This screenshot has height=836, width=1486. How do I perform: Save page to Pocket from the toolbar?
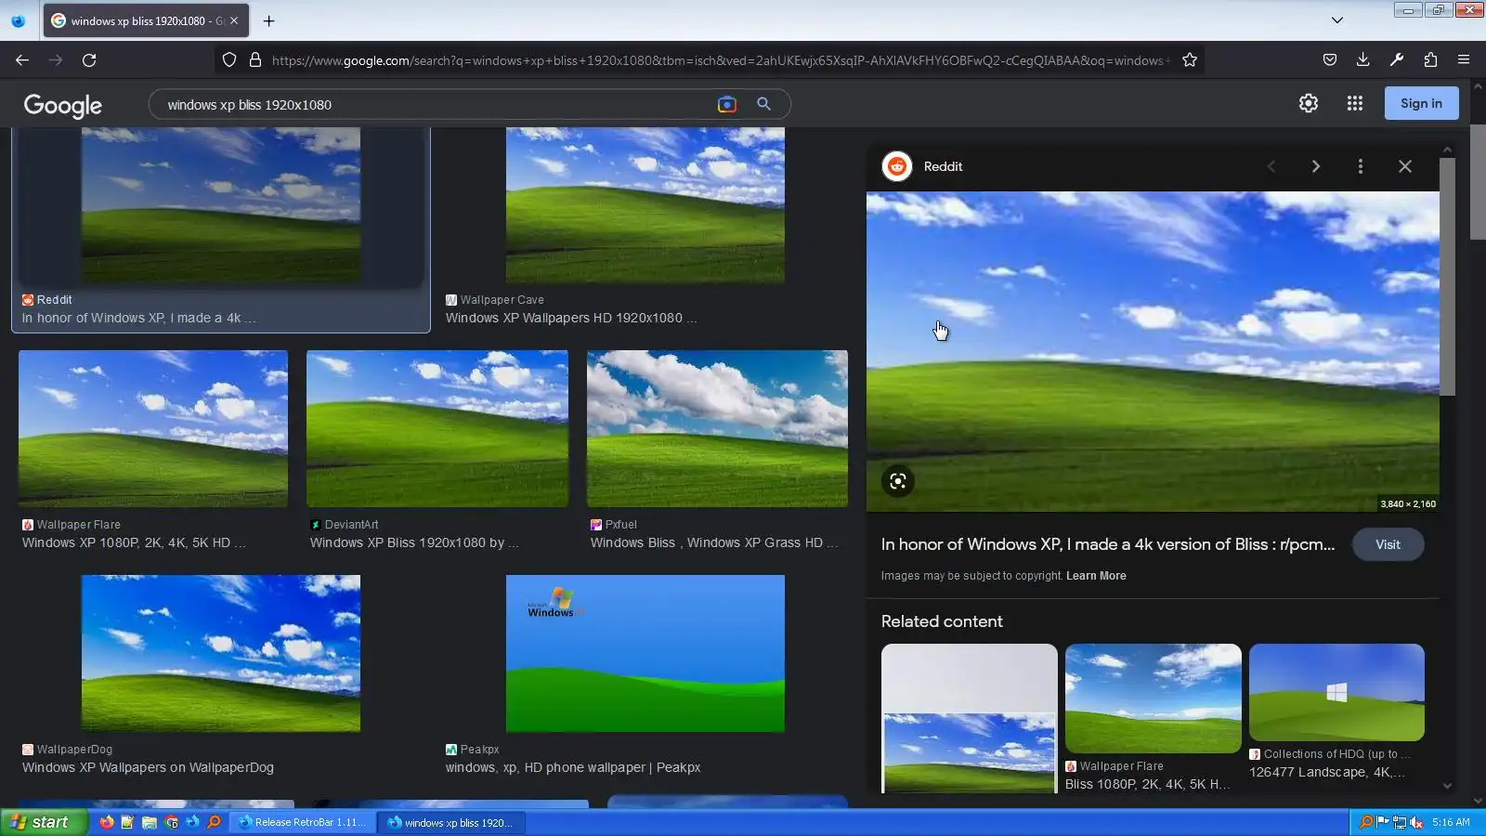coord(1330,60)
